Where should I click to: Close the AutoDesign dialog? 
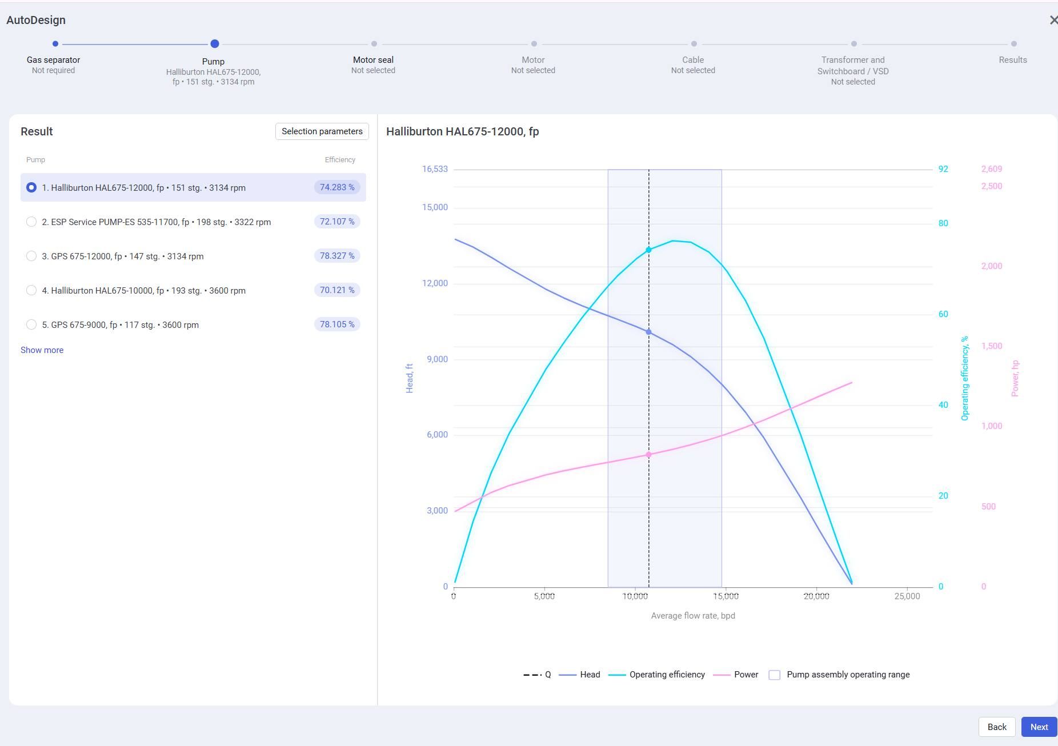tap(1053, 20)
